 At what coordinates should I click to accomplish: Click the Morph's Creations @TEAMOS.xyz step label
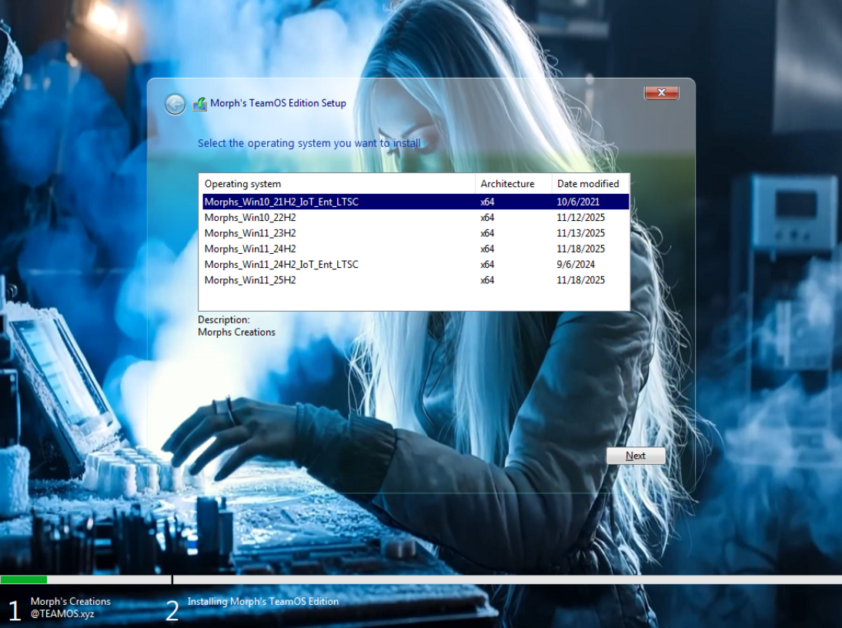tap(70, 607)
